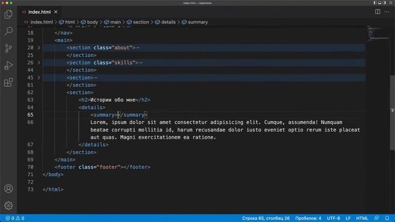The height and width of the screenshot is (222, 395).
Task: Change end of line sequence LF
Action: pos(348,218)
